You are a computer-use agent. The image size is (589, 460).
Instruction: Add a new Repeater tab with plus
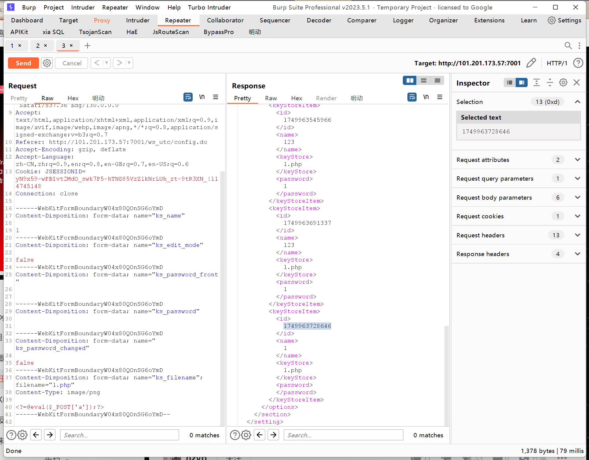[87, 46]
